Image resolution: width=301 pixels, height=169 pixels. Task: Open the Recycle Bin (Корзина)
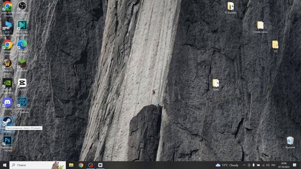tap(290, 142)
